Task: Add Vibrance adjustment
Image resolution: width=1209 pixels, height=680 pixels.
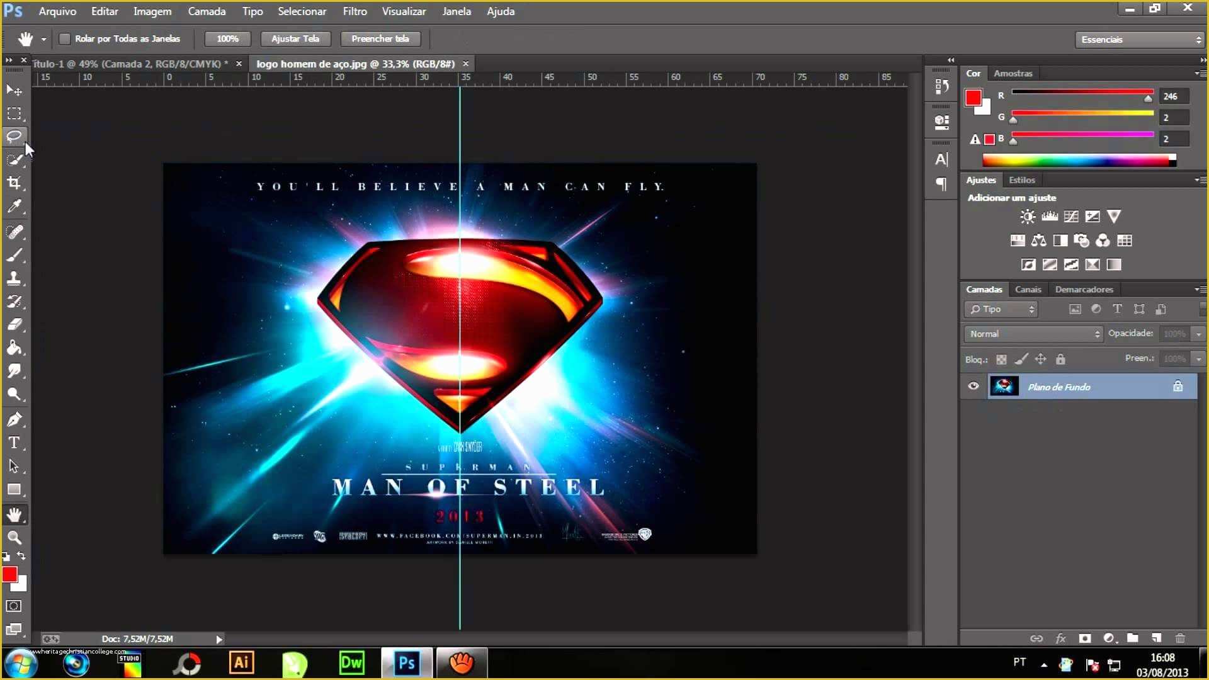Action: 1114,217
